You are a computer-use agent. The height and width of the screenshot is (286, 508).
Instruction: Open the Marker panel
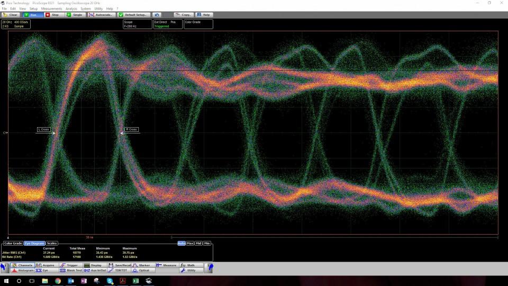pyautogui.click(x=144, y=265)
